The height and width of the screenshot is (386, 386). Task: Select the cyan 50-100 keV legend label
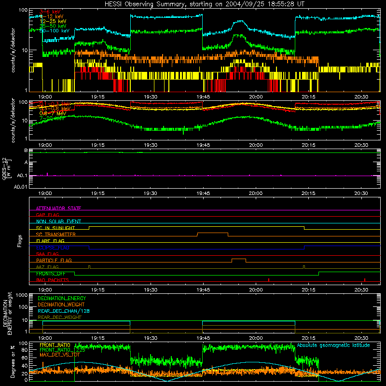click(x=55, y=30)
